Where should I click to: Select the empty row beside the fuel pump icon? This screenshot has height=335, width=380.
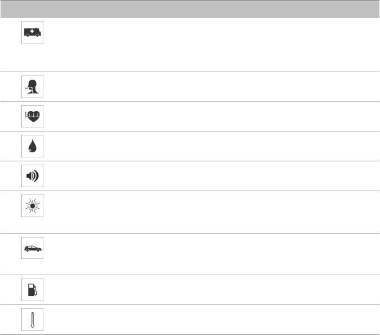click(x=209, y=290)
